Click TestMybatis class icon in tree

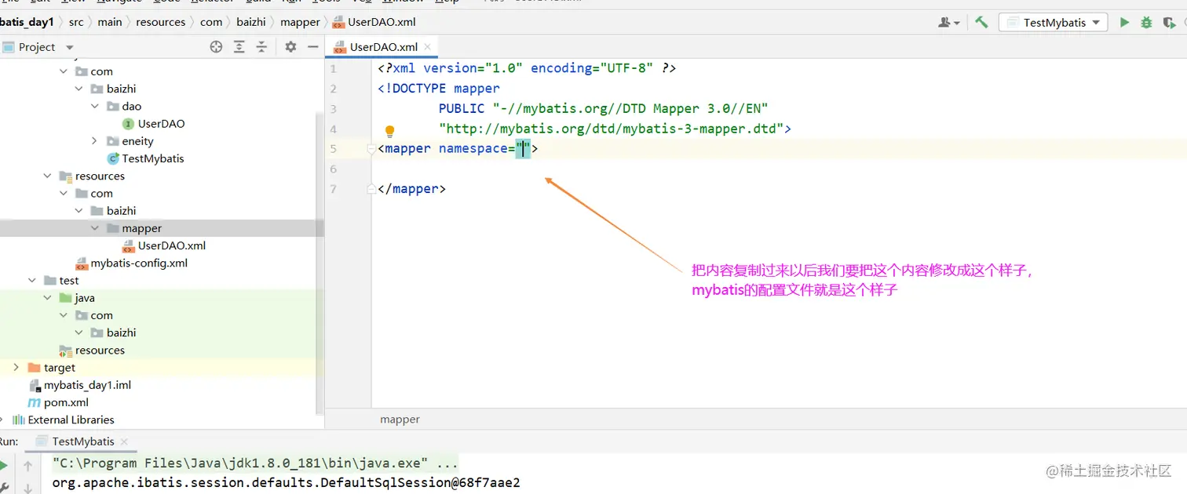click(112, 158)
